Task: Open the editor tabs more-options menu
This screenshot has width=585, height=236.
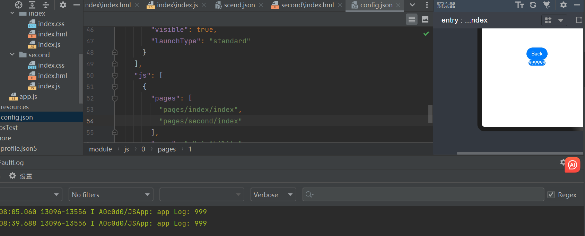Action: pos(427,5)
